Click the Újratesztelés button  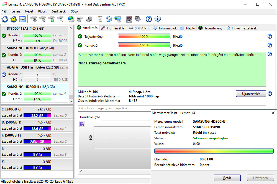coord(251,94)
